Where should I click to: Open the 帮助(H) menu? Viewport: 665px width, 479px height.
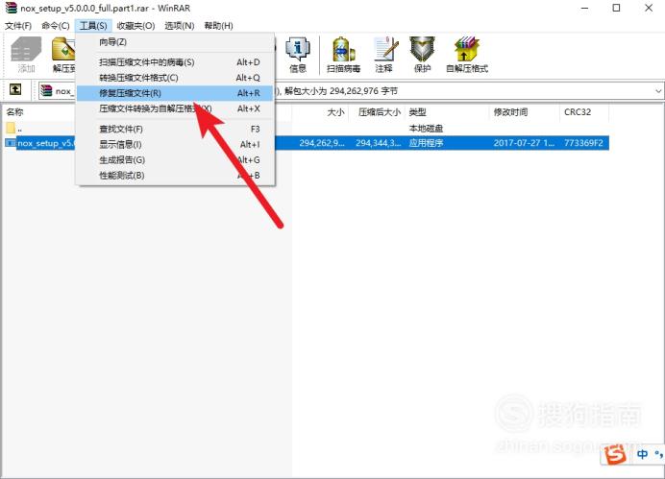[218, 26]
